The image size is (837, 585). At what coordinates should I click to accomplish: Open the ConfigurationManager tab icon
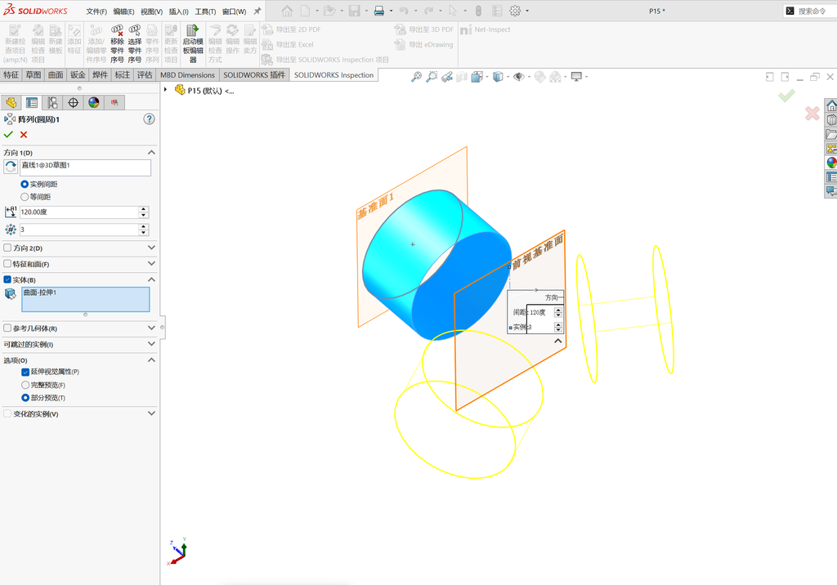pos(52,102)
